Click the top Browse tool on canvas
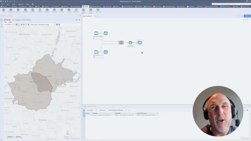 105,33
